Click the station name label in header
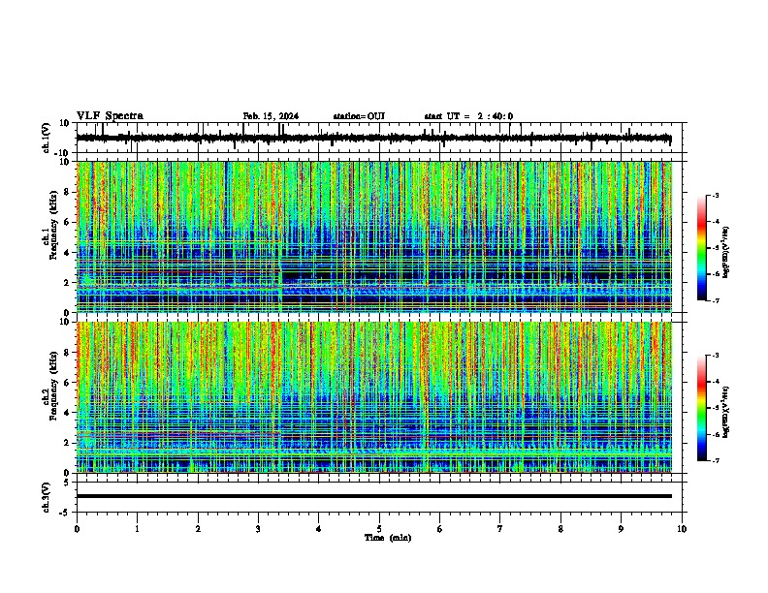Screen dimensions: 768x593 359,116
